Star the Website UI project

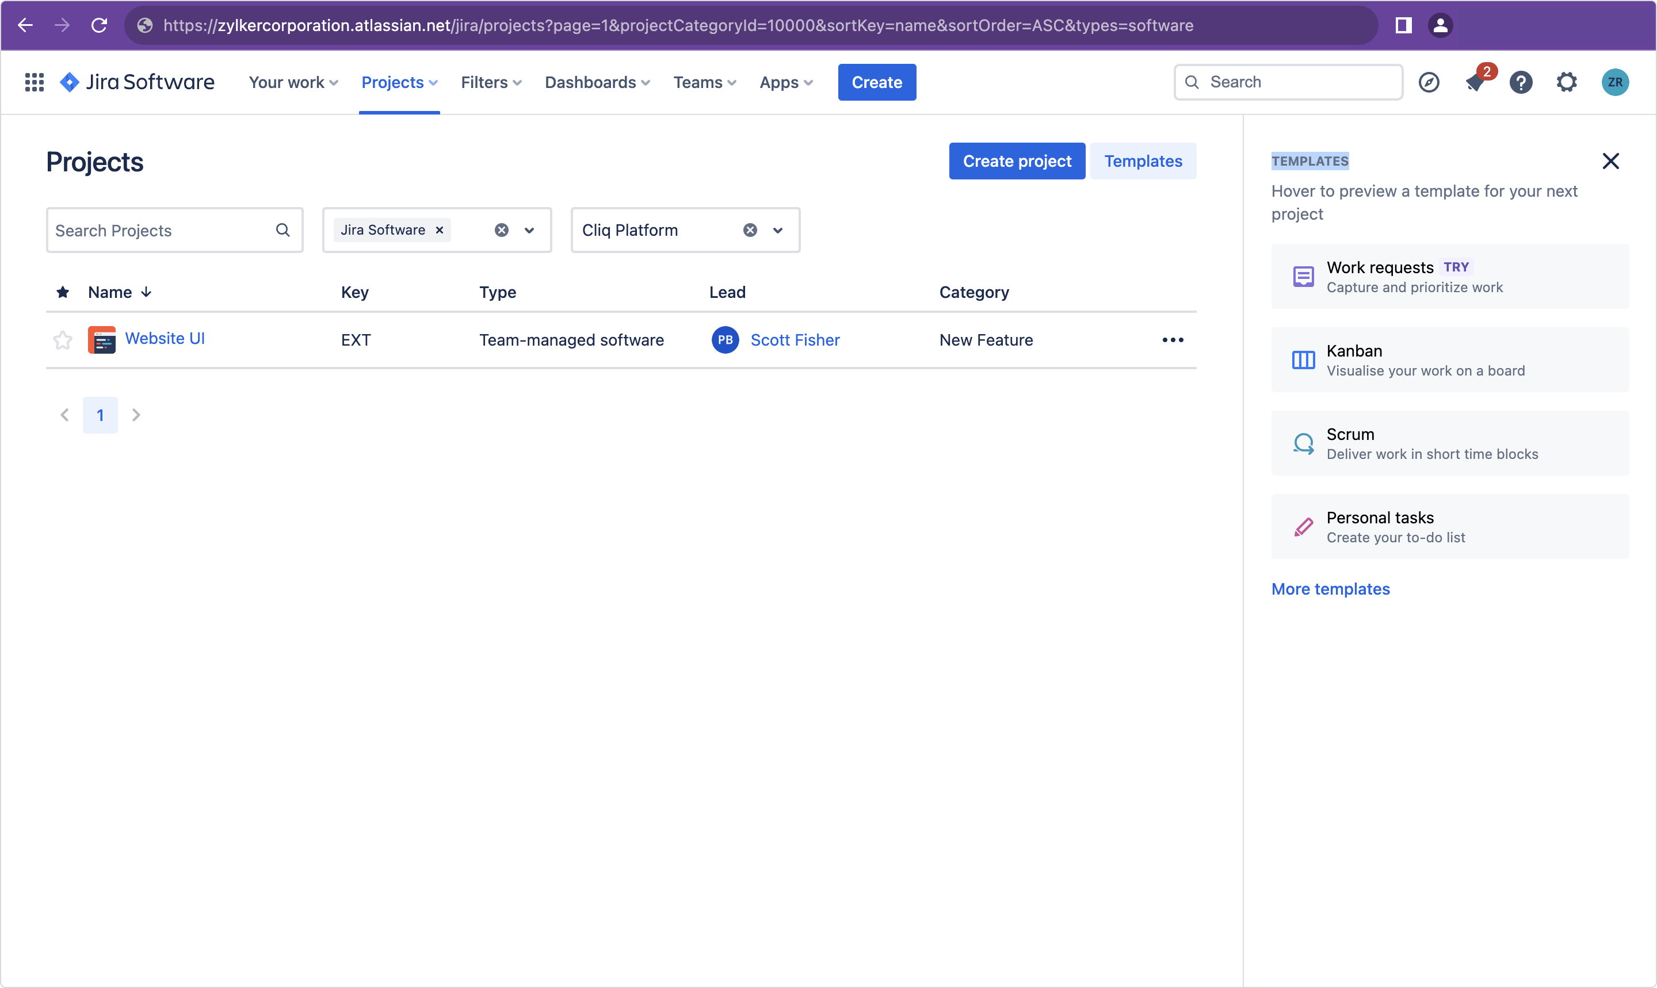click(x=63, y=340)
